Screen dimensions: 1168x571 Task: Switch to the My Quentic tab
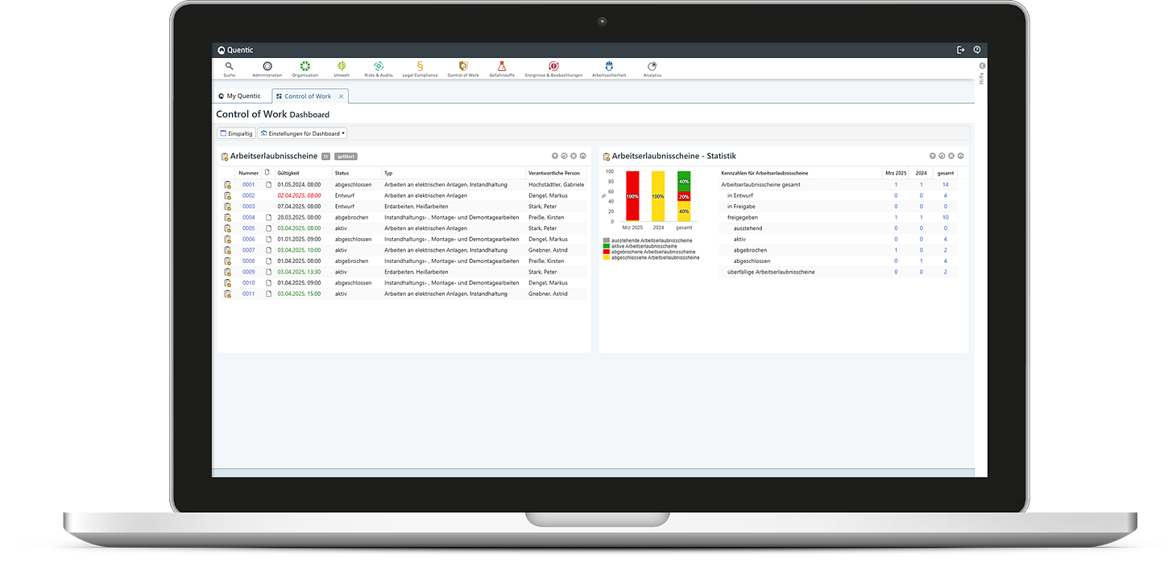240,97
